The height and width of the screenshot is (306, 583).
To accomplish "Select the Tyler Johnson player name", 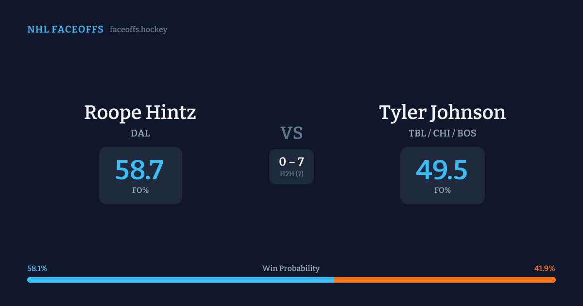I will tap(442, 113).
